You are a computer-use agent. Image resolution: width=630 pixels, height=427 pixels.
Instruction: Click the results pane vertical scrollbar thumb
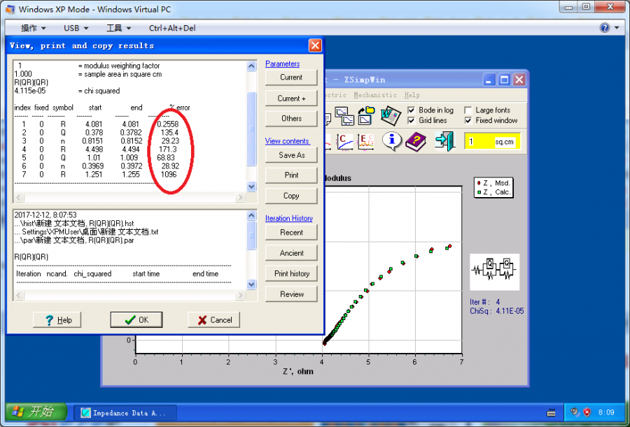click(251, 129)
